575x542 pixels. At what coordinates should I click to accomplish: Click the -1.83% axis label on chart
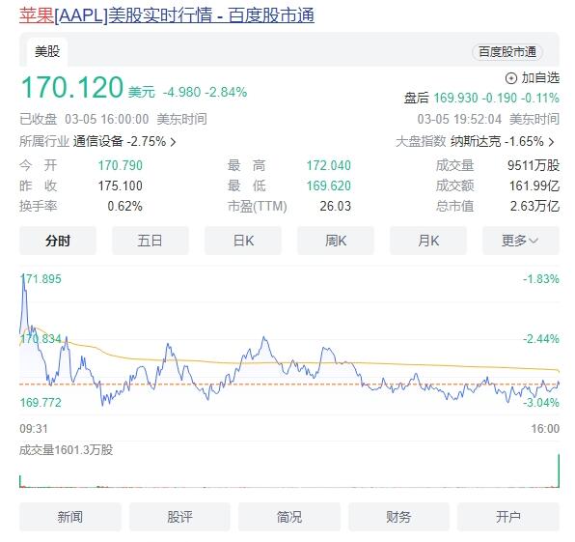541,279
